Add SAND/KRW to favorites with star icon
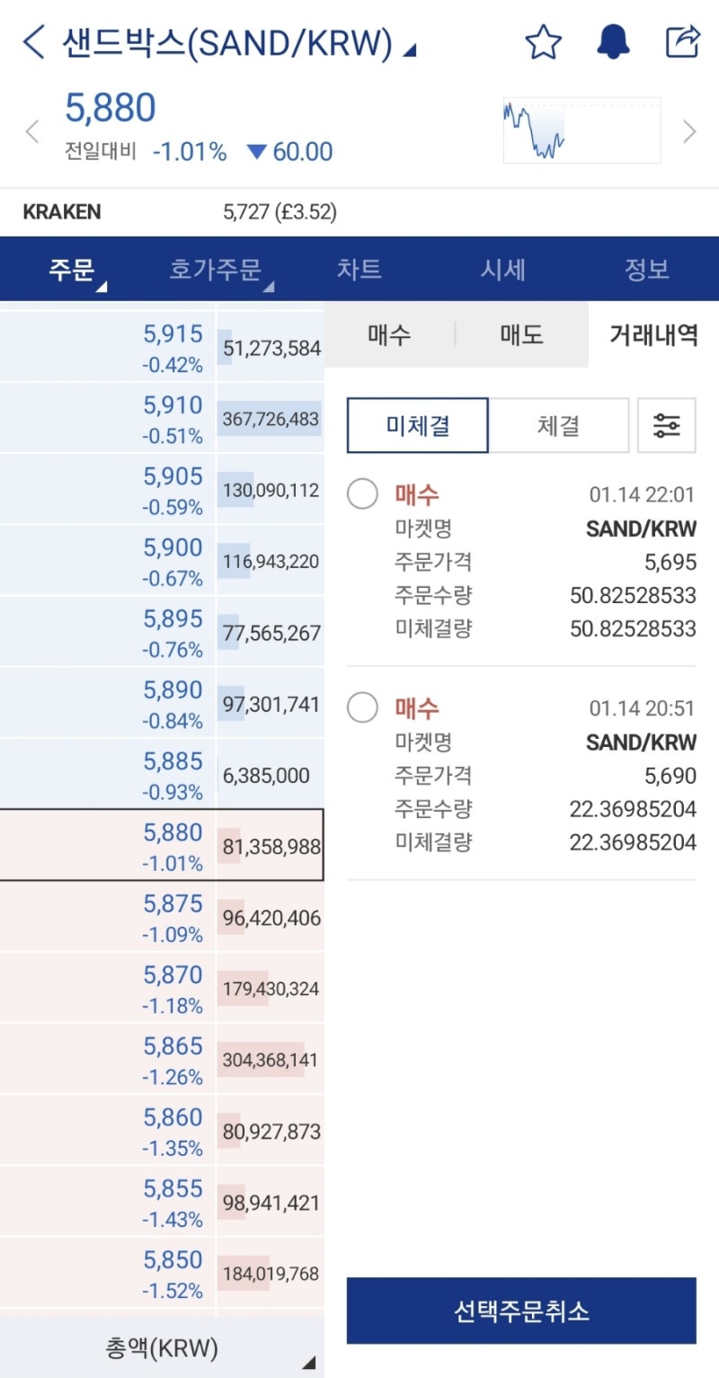This screenshot has height=1378, width=719. click(x=543, y=42)
